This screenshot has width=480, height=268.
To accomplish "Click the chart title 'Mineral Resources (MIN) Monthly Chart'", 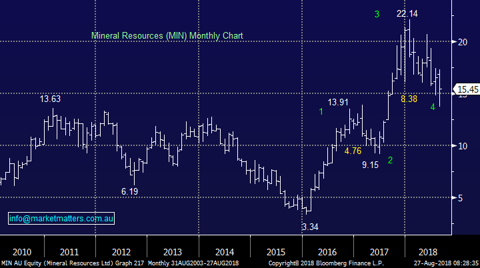I will 167,35.
